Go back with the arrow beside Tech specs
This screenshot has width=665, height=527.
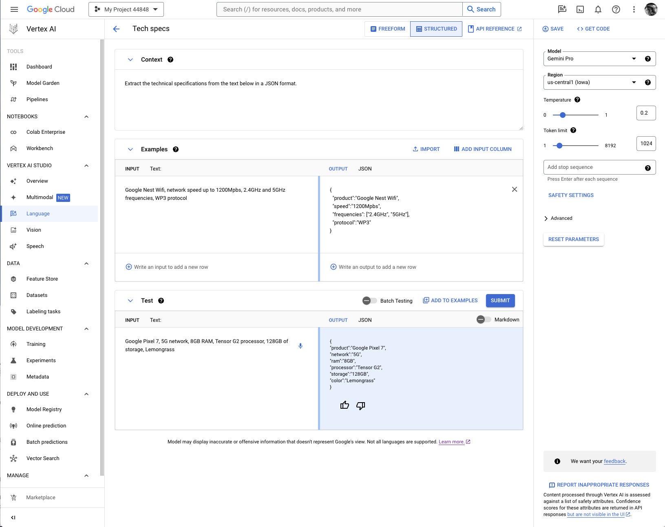pos(116,29)
